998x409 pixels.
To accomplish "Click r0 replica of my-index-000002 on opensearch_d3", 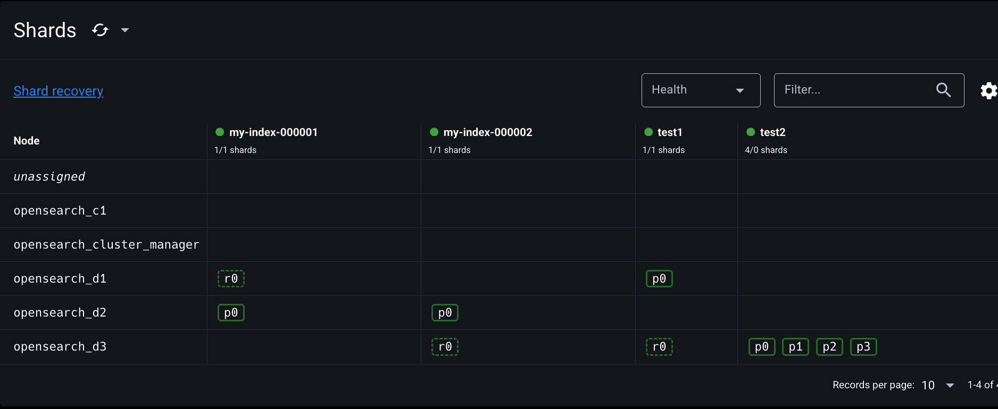I will (x=445, y=347).
